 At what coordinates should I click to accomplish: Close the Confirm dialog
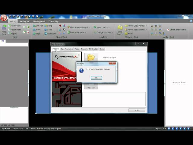pos(112,63)
